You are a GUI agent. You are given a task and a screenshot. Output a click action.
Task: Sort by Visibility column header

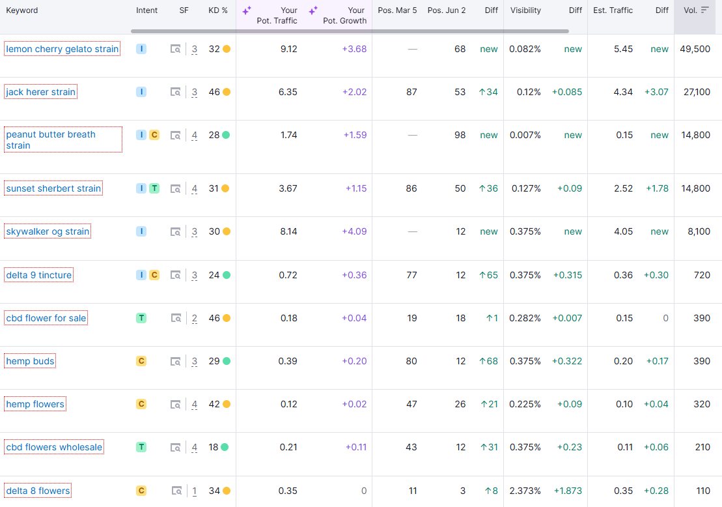[x=525, y=10]
